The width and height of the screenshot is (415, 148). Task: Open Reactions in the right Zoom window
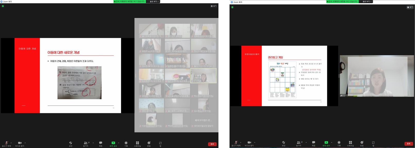(x=362, y=143)
